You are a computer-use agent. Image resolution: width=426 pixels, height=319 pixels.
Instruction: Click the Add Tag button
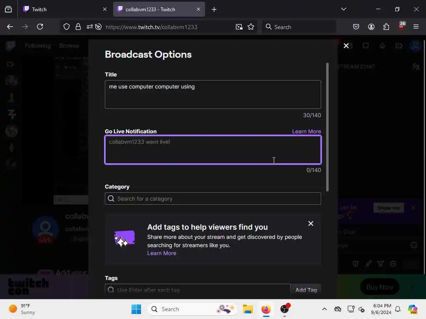point(306,290)
